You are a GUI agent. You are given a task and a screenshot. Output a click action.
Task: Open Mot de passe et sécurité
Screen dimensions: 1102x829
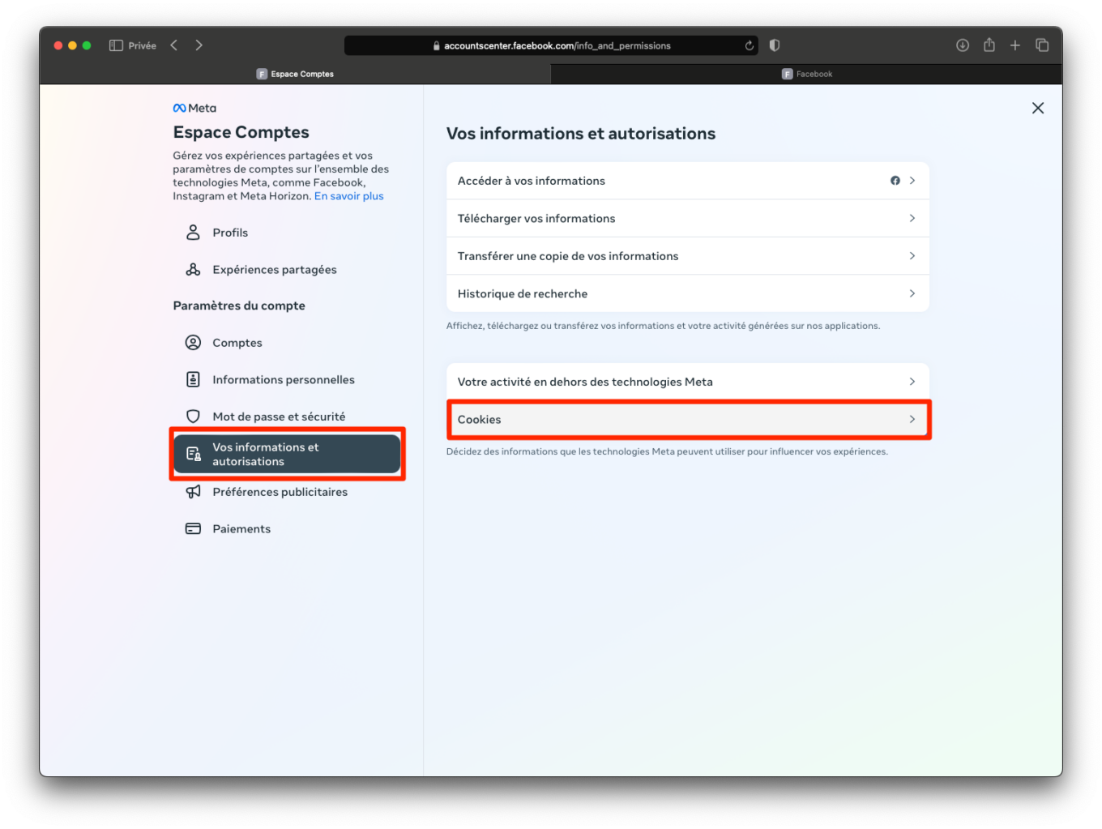click(x=287, y=417)
